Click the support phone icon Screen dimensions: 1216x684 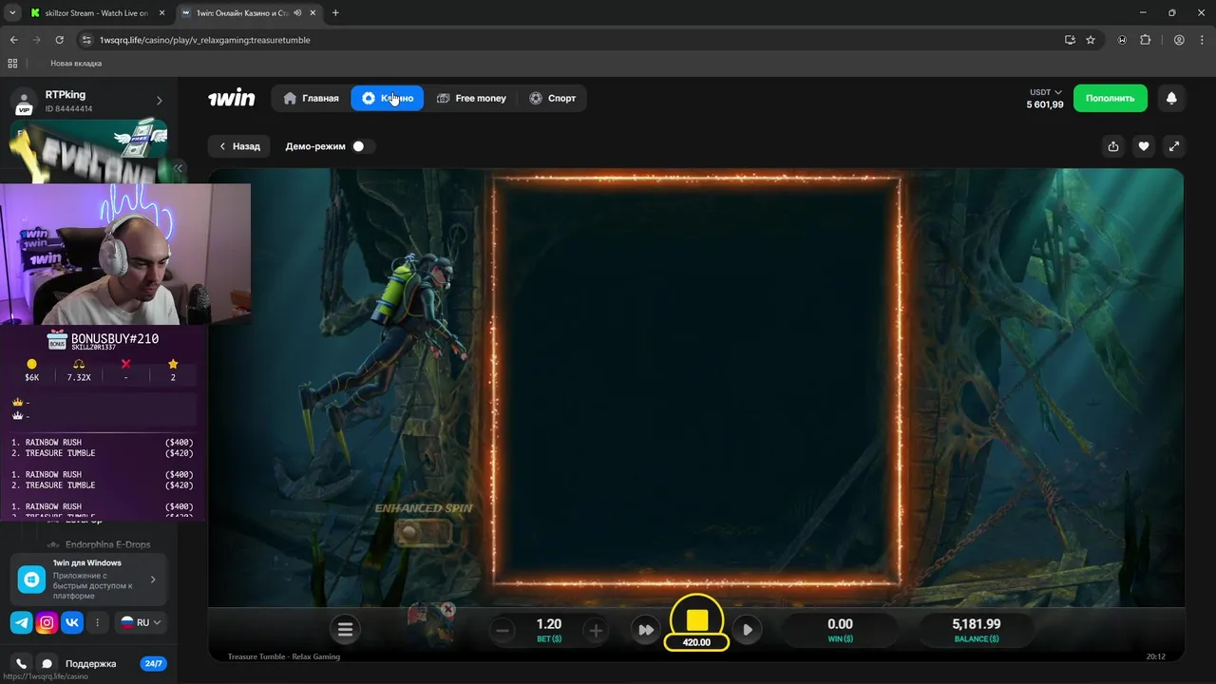21,664
